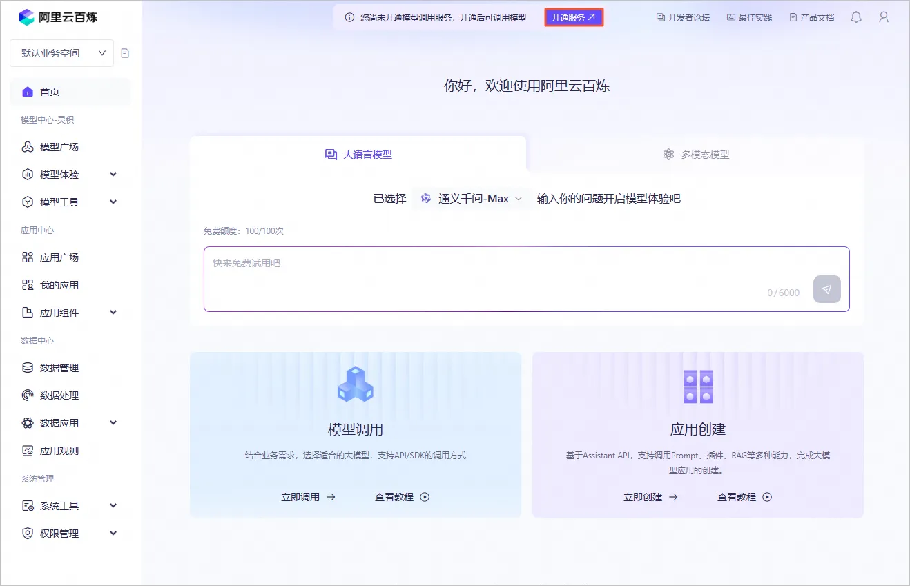Screen dimensions: 910x586
Task: Click the 应用组件 file icon
Action: 28,313
